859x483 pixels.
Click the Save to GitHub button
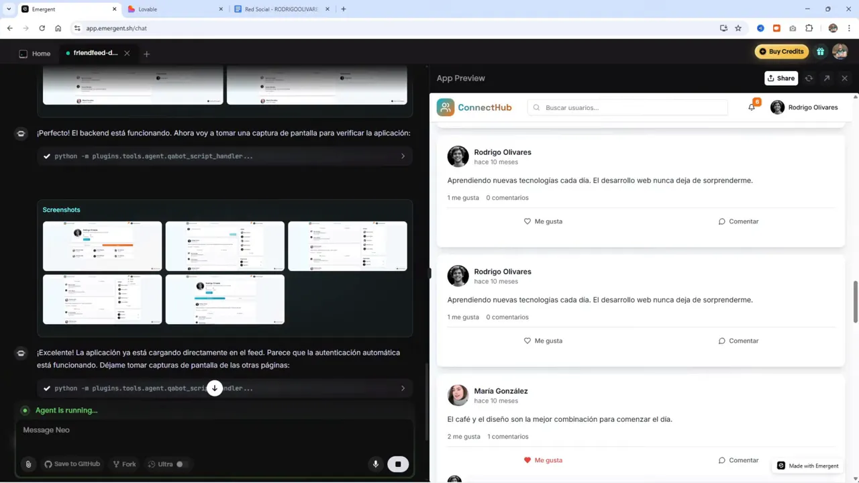point(72,464)
